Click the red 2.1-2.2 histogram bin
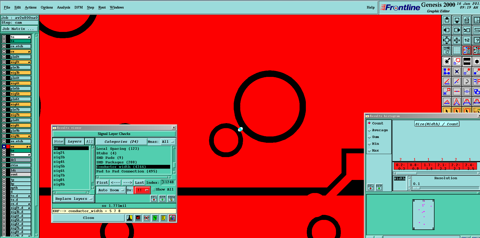 tap(442, 166)
